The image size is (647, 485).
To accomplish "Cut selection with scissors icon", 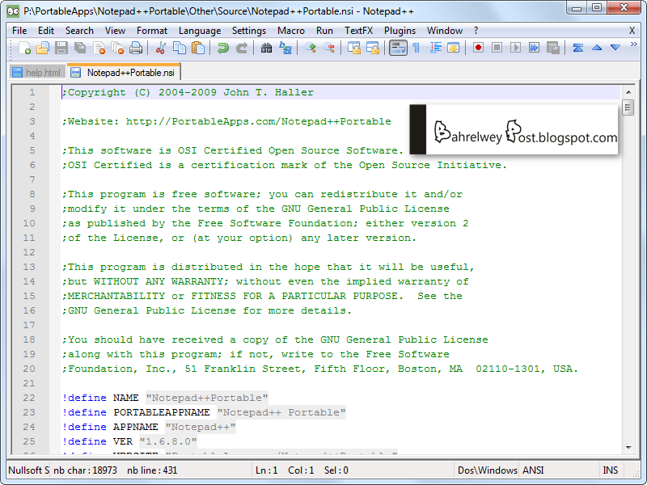I will [x=160, y=48].
